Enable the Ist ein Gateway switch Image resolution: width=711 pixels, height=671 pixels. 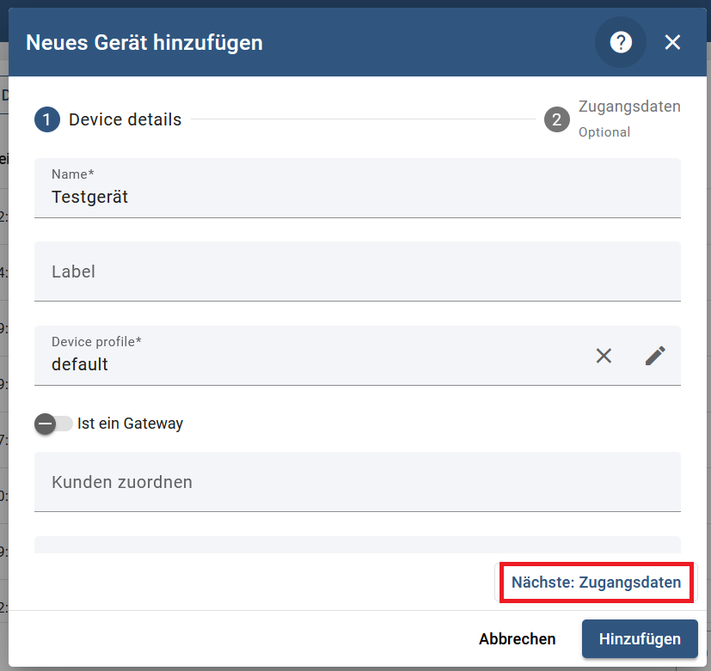point(53,424)
